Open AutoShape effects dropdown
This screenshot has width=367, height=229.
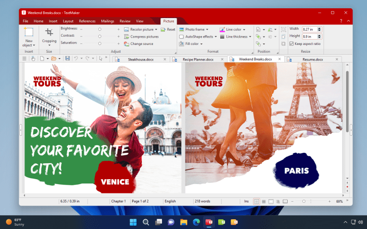(216, 37)
